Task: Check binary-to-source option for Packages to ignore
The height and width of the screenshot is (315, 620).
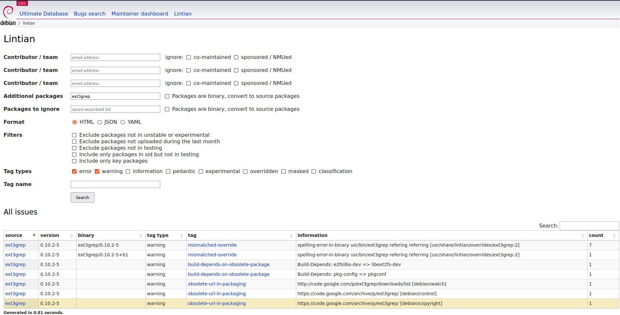Action: pyautogui.click(x=167, y=109)
